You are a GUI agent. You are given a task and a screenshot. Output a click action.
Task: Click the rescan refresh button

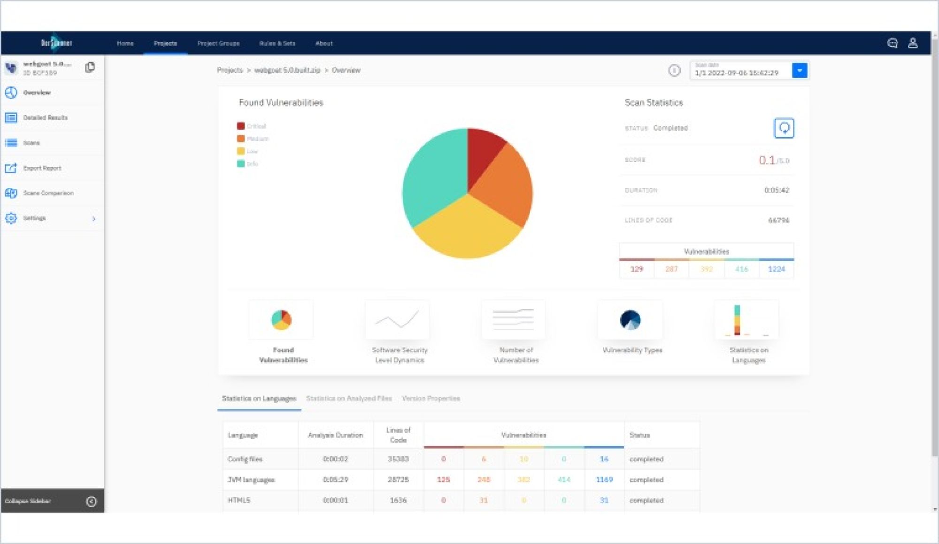coord(784,128)
